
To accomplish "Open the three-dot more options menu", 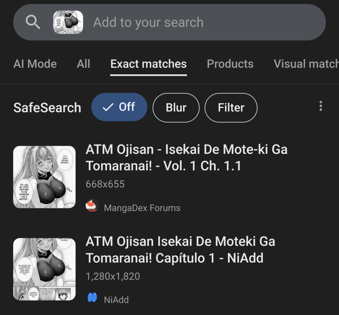I will (x=320, y=106).
